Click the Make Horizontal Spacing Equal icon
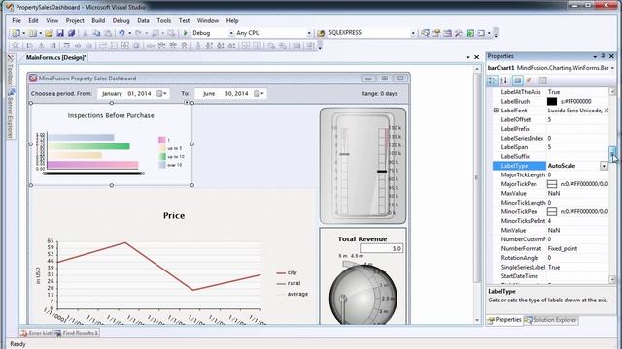The height and width of the screenshot is (349, 622). (151, 46)
